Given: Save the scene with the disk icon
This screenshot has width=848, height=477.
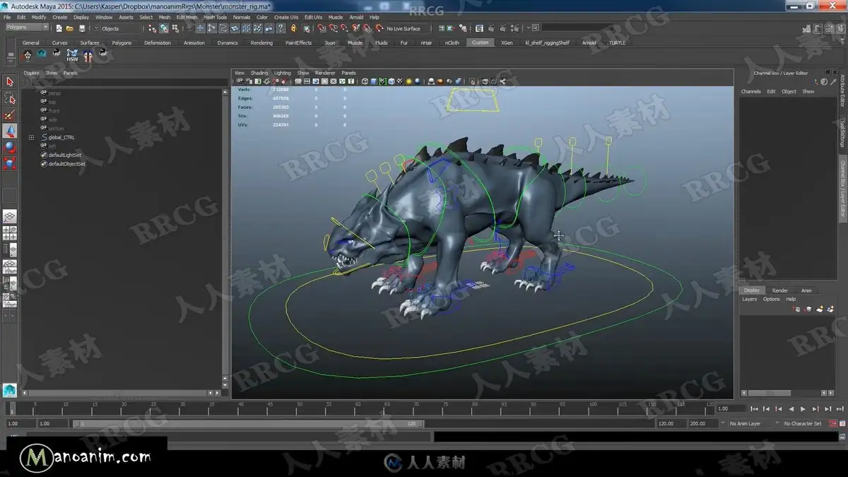Looking at the screenshot, I should click(82, 28).
